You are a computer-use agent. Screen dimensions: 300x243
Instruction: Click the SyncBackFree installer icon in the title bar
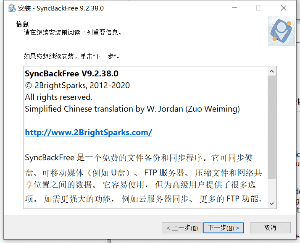coord(12,8)
